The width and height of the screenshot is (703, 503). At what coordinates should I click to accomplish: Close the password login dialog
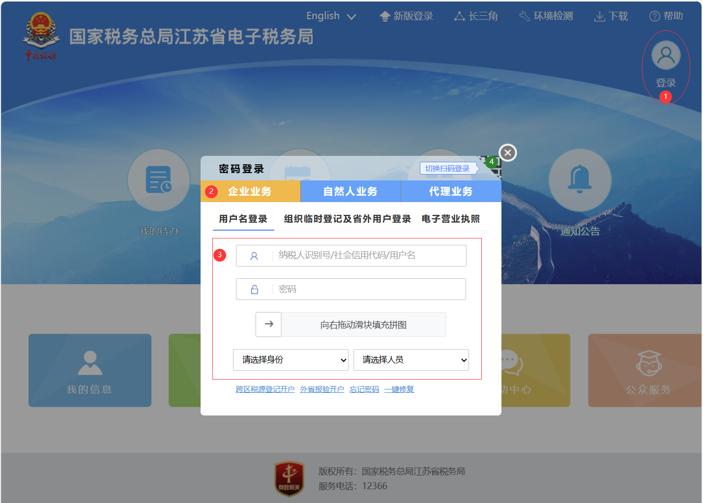[x=508, y=152]
